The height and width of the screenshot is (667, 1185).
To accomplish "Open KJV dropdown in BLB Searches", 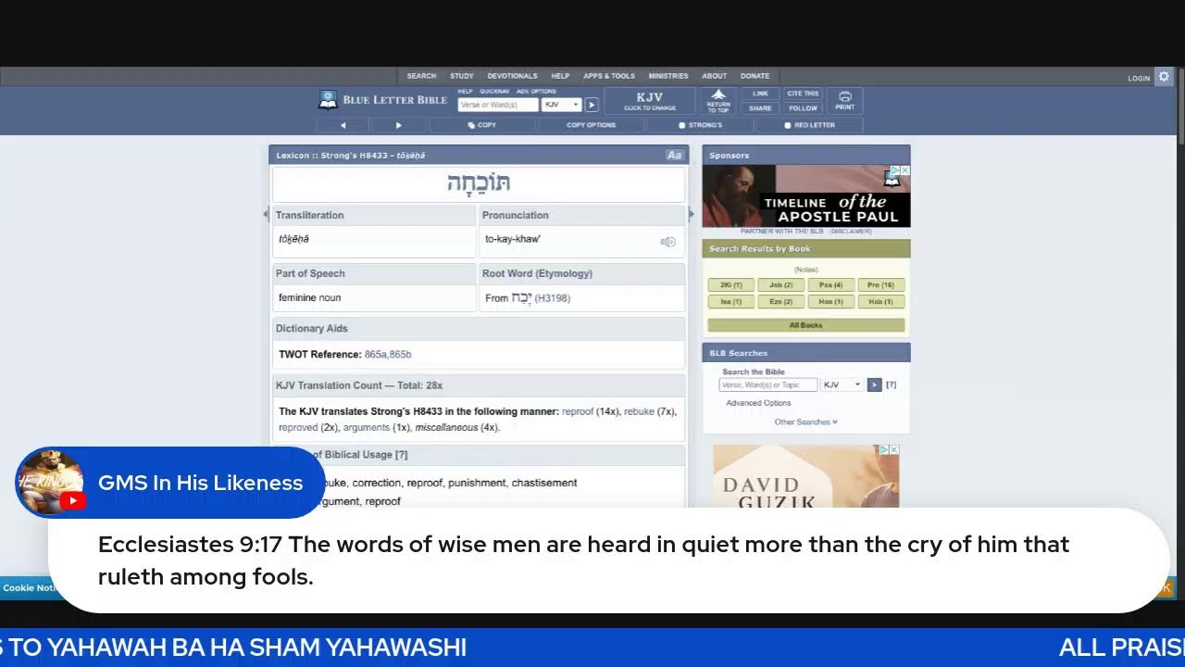I will 842,384.
